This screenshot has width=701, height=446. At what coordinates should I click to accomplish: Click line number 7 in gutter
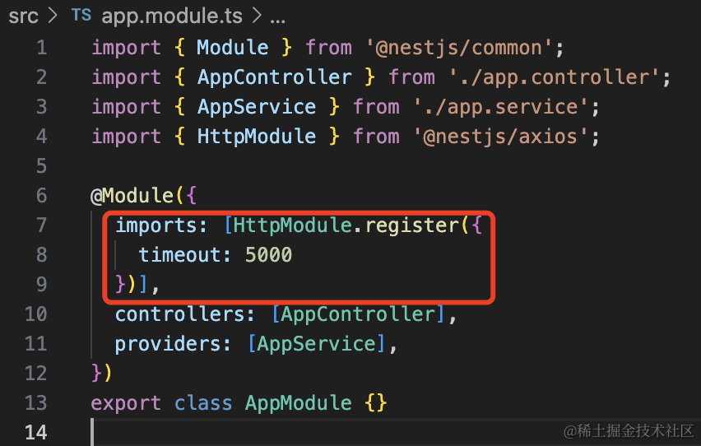[40, 225]
